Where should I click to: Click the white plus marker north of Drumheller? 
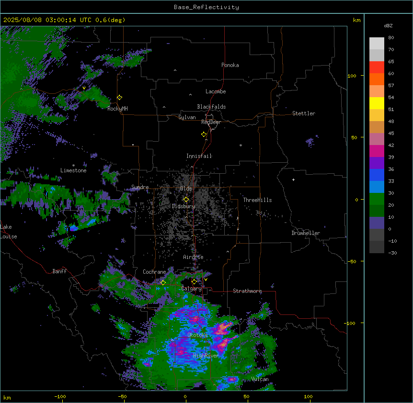tap(293, 179)
